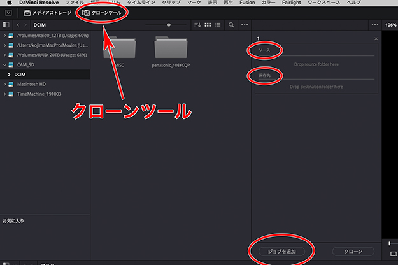
Task: Open search in media storage
Action: 231,25
